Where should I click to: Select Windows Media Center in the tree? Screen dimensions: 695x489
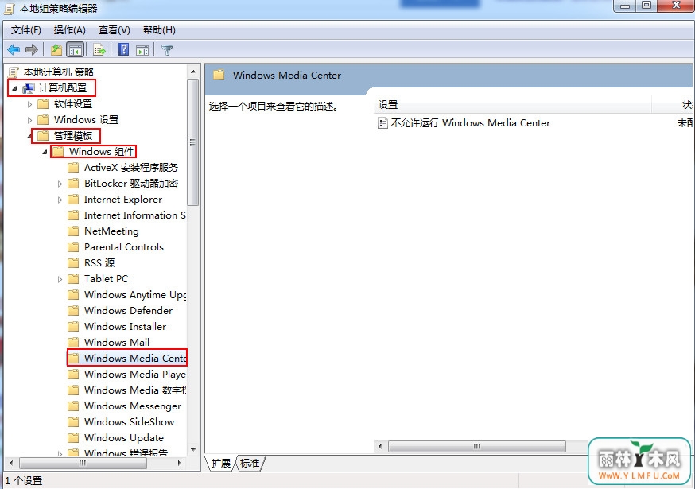click(135, 359)
